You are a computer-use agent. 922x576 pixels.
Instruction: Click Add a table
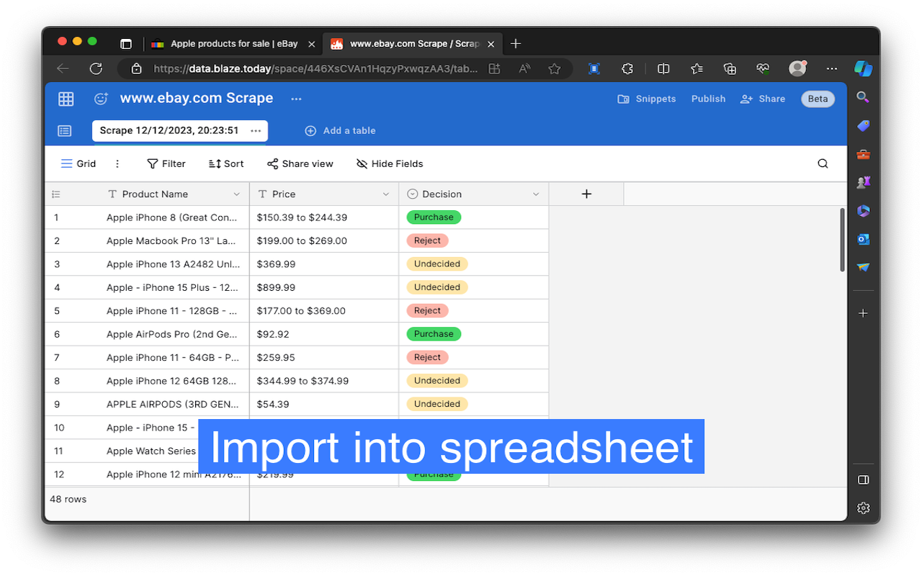341,130
